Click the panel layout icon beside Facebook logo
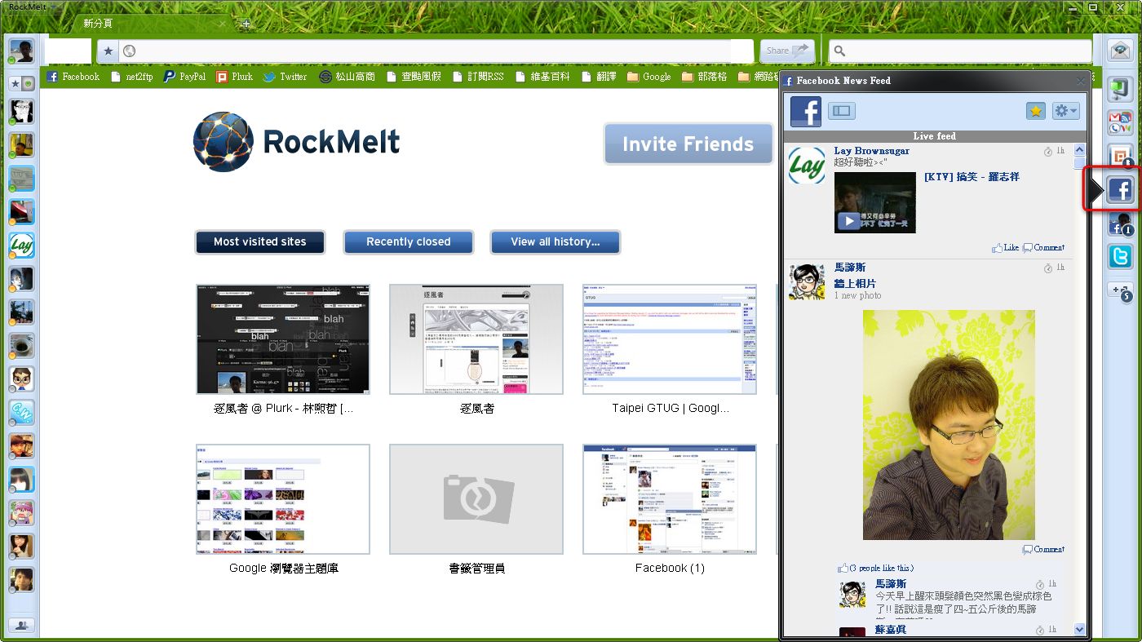Viewport: 1142px width, 642px height. (x=842, y=111)
